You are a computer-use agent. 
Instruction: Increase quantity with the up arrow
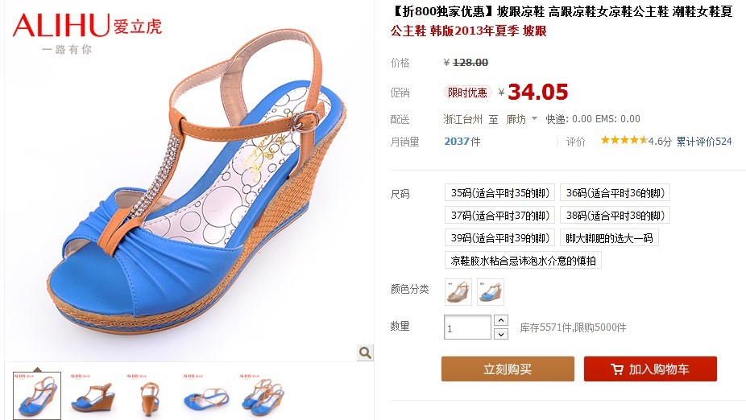500,320
